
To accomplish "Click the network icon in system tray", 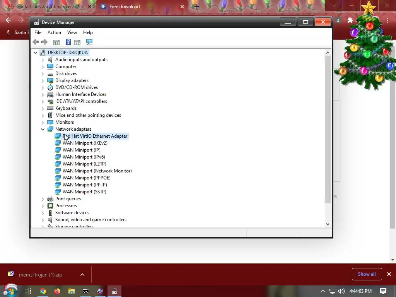I will (x=332, y=291).
